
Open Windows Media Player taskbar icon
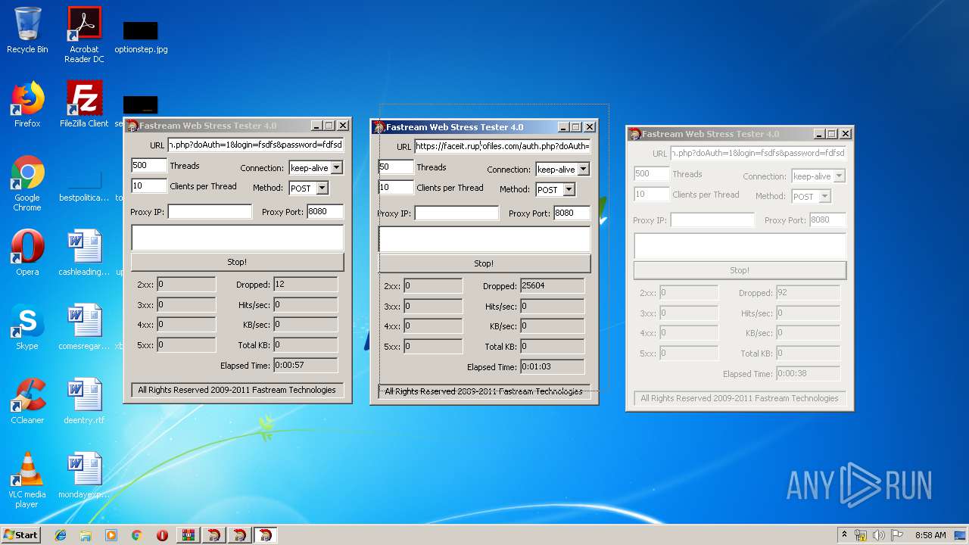[x=111, y=535]
